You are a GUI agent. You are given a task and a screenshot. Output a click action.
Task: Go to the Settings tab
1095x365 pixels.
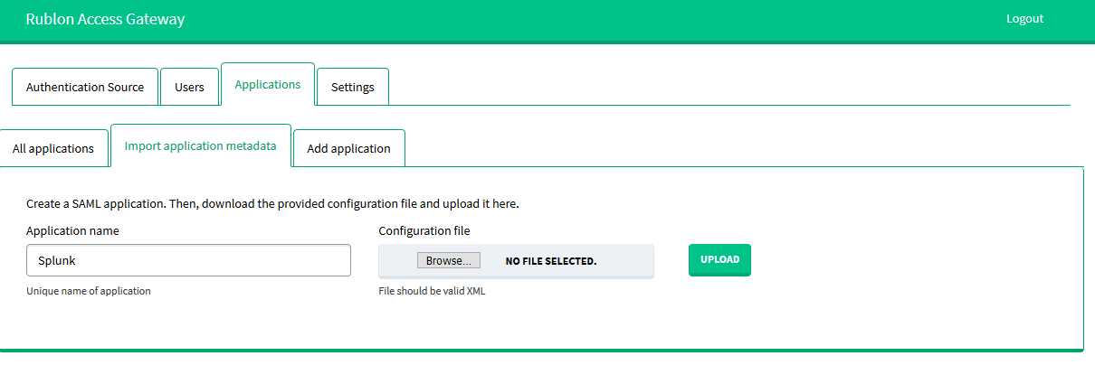(x=352, y=88)
